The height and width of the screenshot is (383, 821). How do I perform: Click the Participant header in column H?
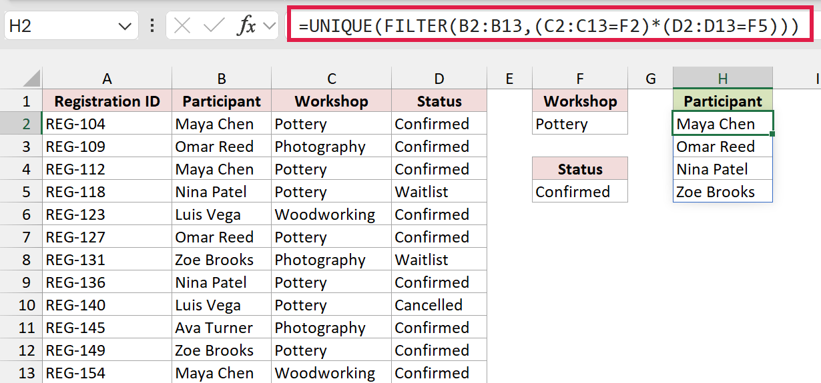tap(723, 101)
